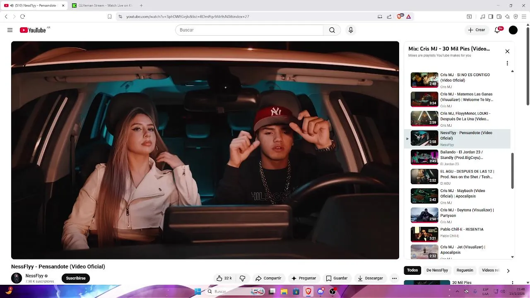Open OBS Studio from the taskbar

click(x=332, y=291)
